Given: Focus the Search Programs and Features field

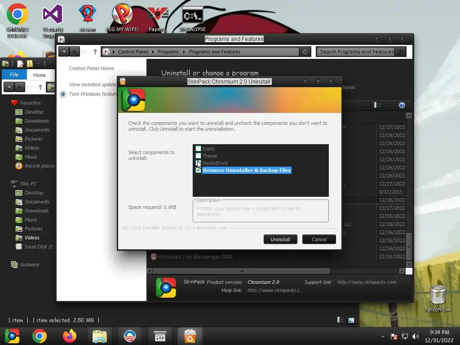Looking at the screenshot, I should [x=356, y=52].
